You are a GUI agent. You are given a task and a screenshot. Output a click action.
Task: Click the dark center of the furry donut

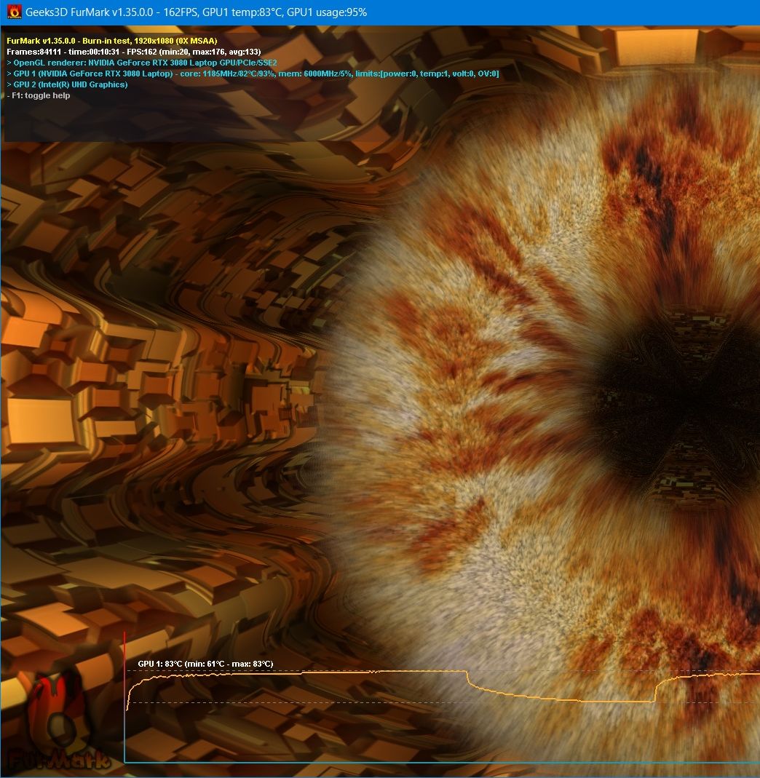pos(677,393)
